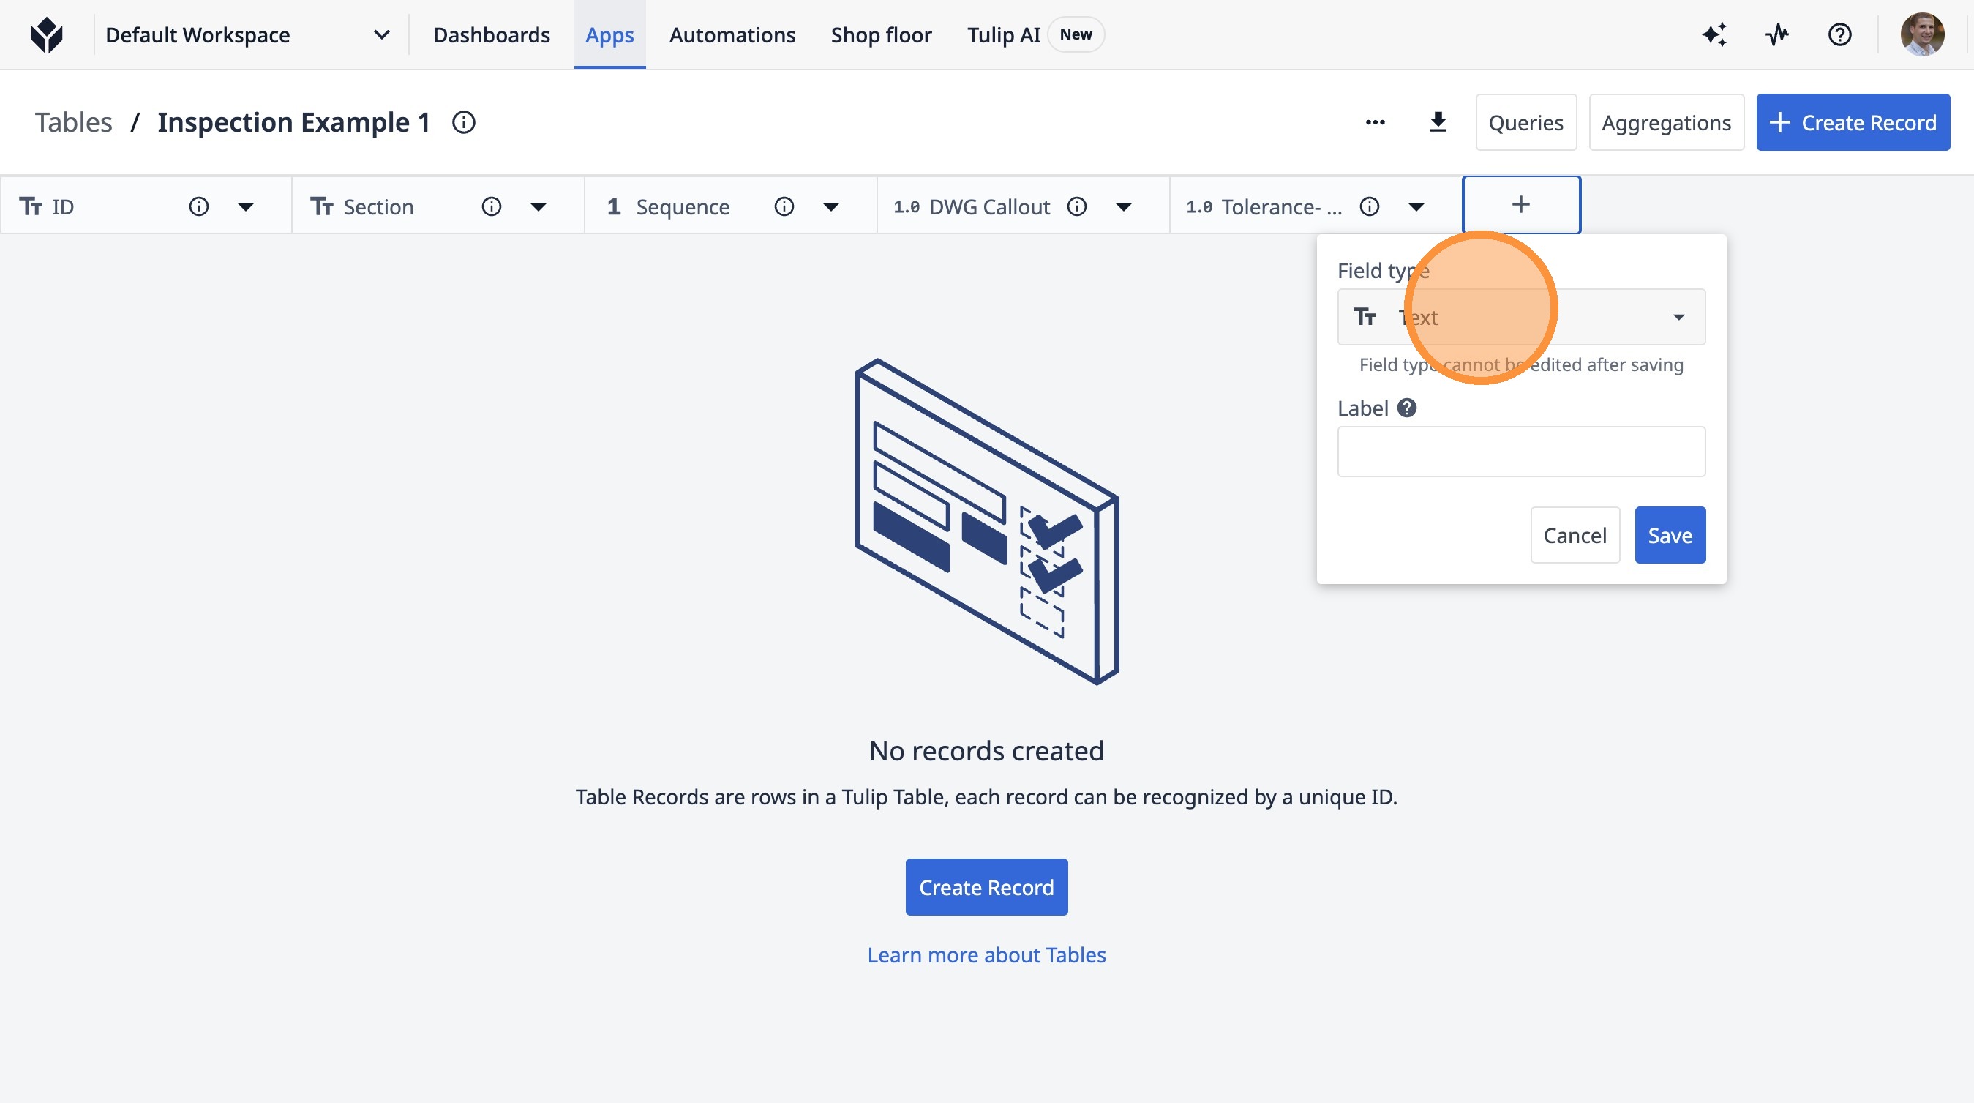
Task: Switch to the Dashboards tab
Action: click(491, 34)
